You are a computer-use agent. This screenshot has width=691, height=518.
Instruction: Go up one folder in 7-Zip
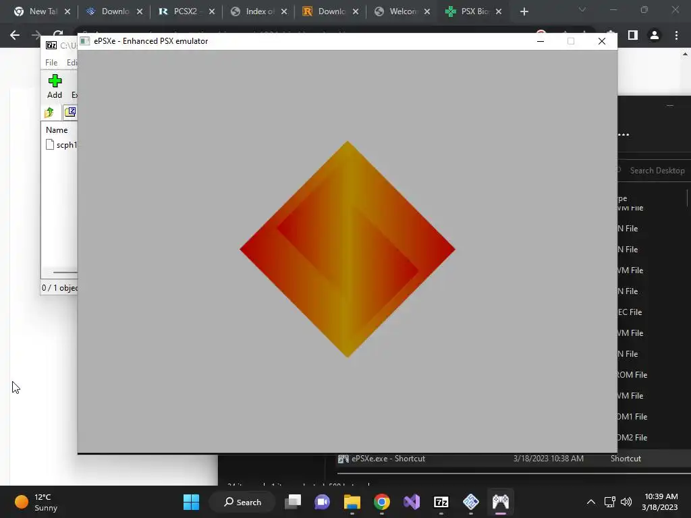click(49, 113)
